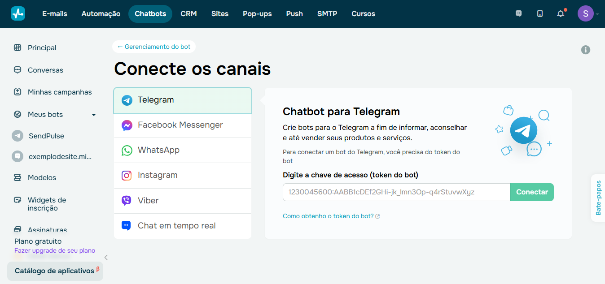Screen dimensions: 605x284
Task: Click the Viber channel icon
Action: [x=127, y=200]
